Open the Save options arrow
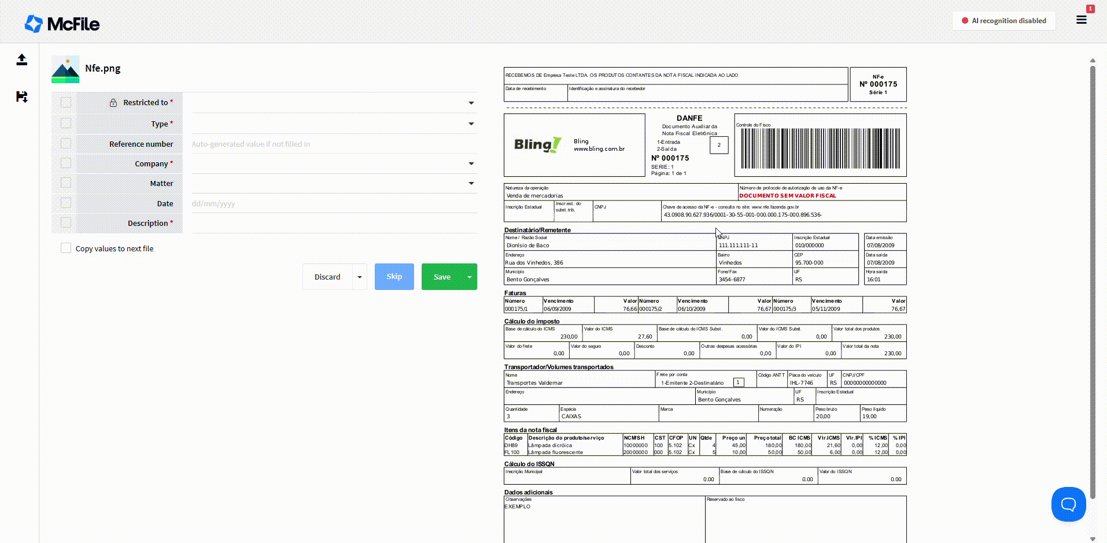The width and height of the screenshot is (1107, 543). [469, 277]
